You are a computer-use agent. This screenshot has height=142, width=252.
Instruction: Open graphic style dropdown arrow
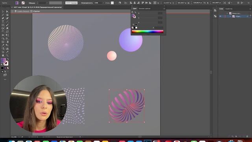115,3
